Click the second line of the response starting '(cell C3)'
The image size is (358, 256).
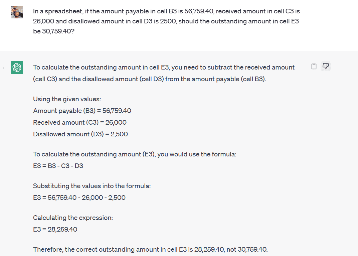150,79
